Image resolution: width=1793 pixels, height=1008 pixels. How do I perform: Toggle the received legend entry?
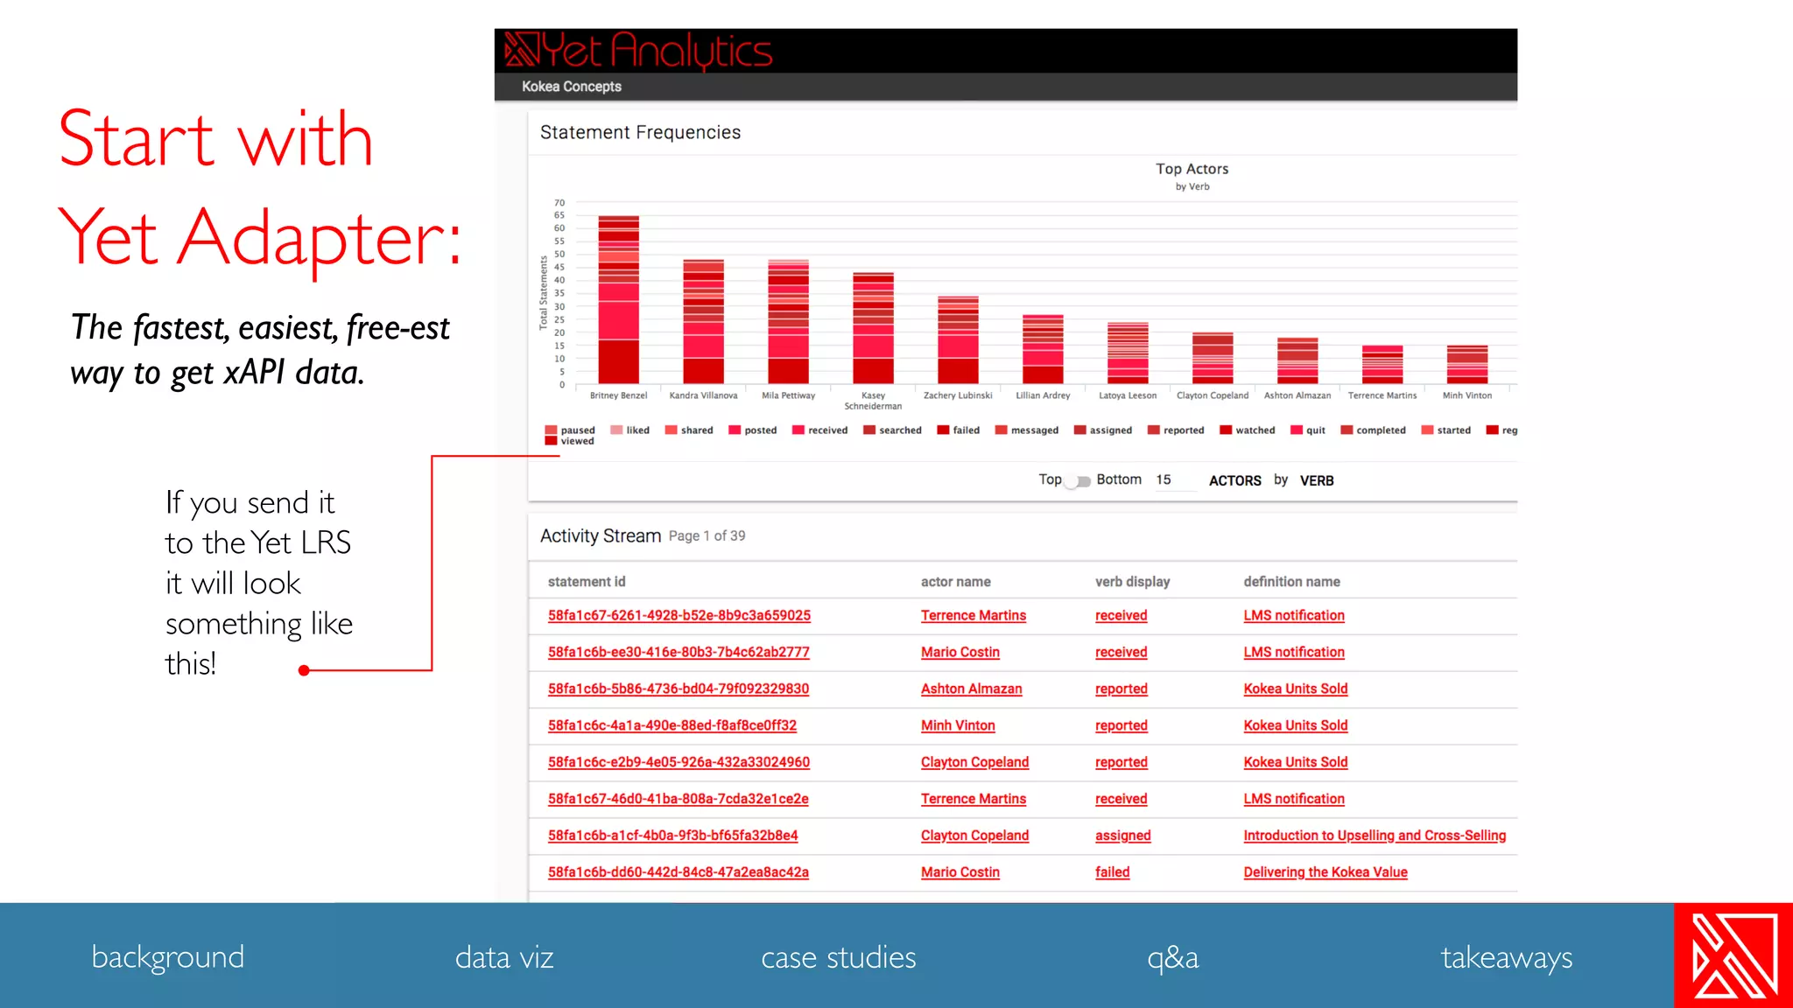(x=820, y=430)
